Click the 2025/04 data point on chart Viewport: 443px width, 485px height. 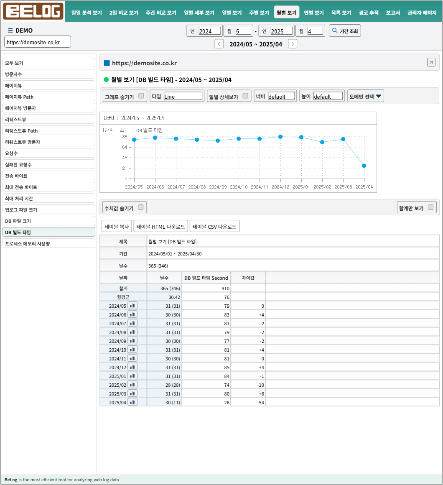(x=364, y=166)
